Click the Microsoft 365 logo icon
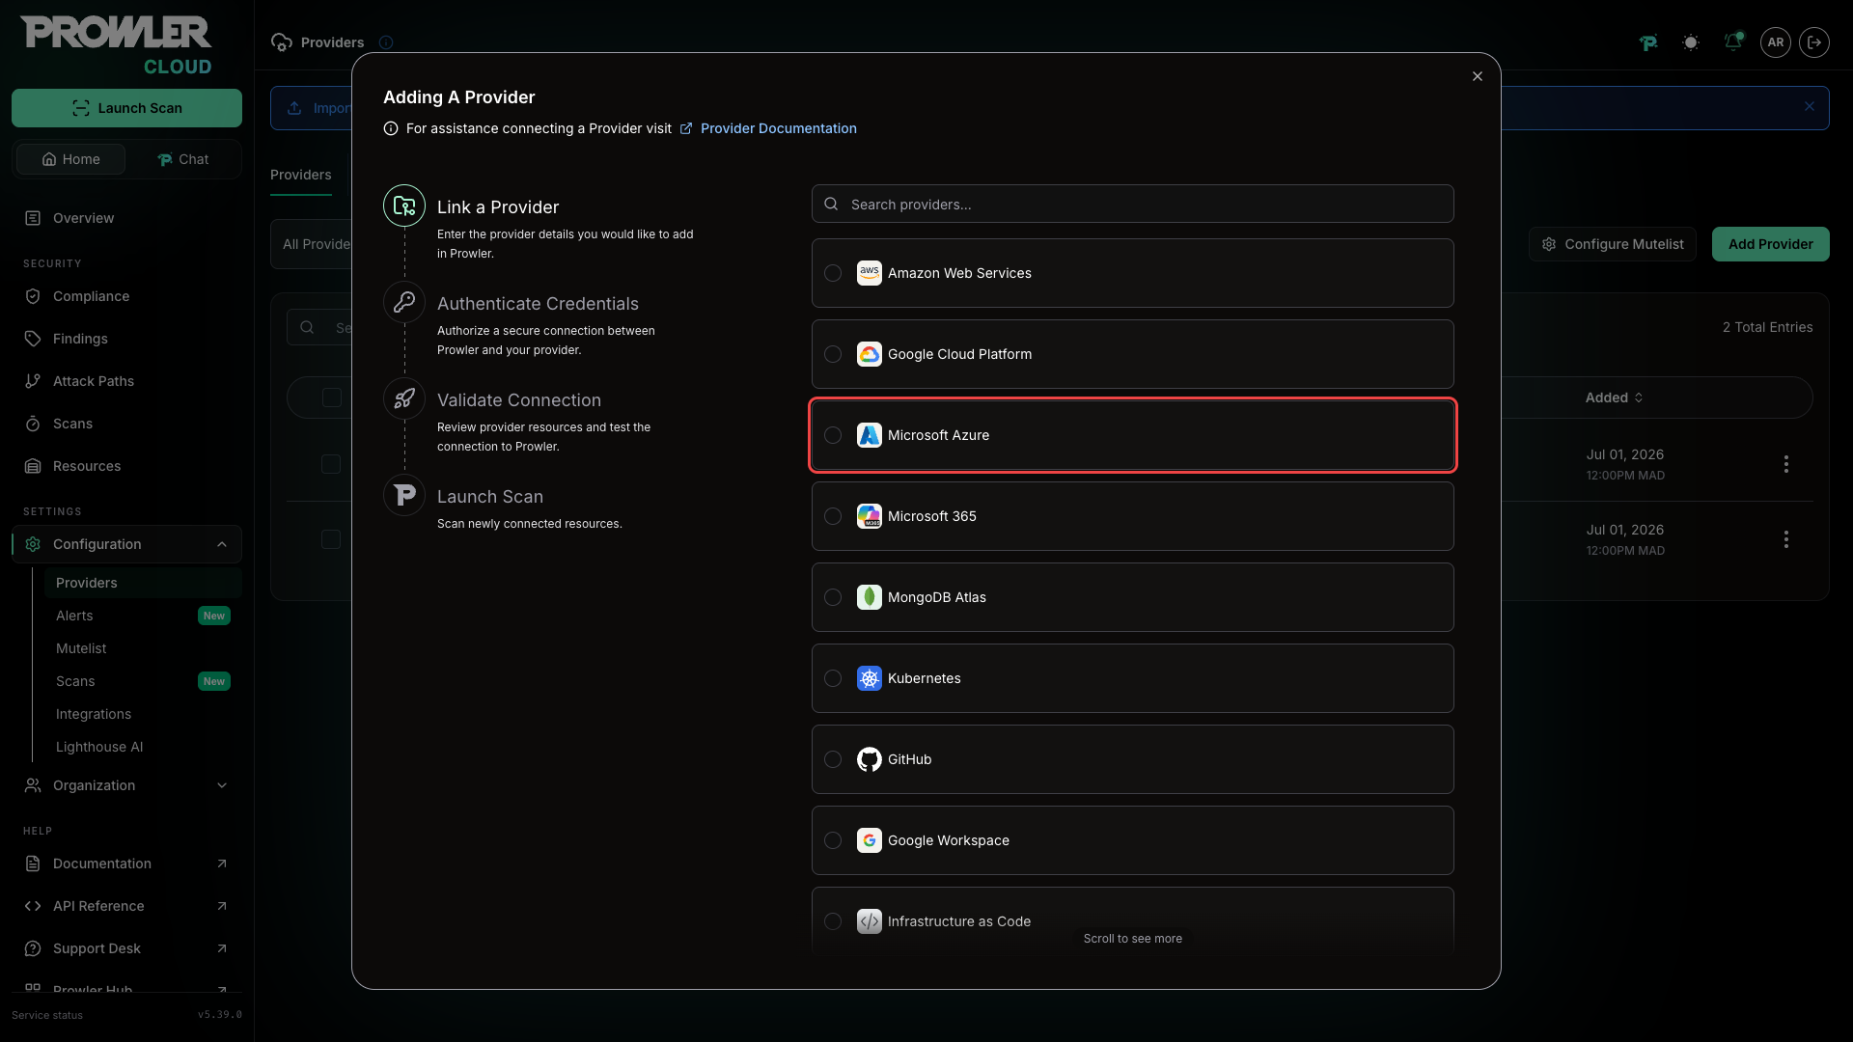 [x=870, y=516]
